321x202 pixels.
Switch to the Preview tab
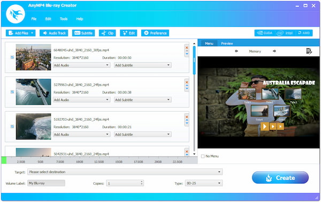click(227, 43)
